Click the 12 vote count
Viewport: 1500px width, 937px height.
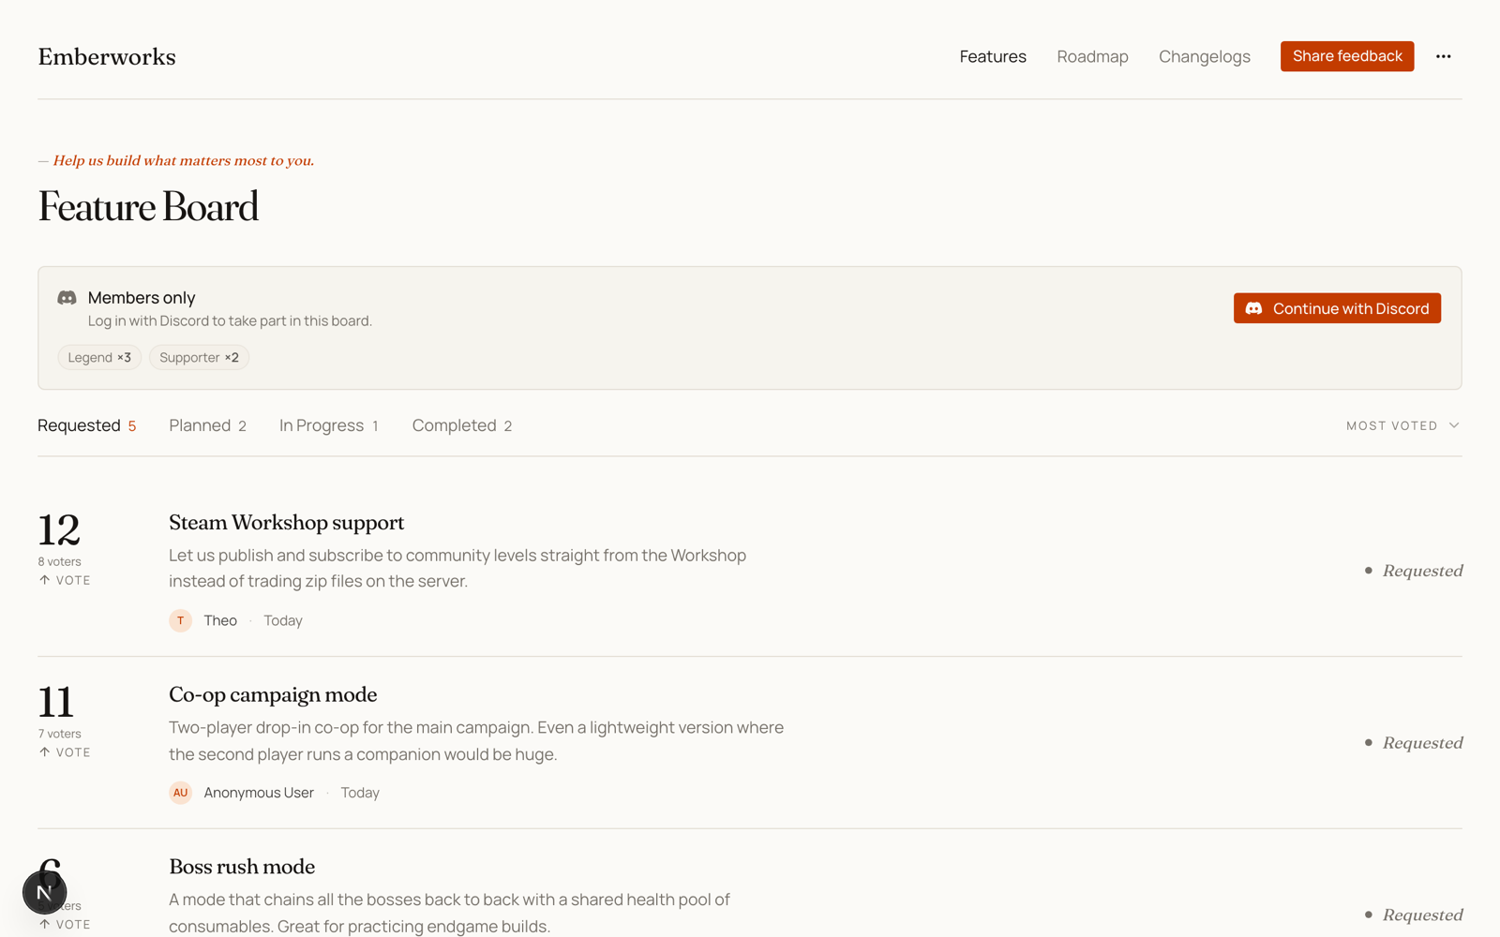pos(59,529)
